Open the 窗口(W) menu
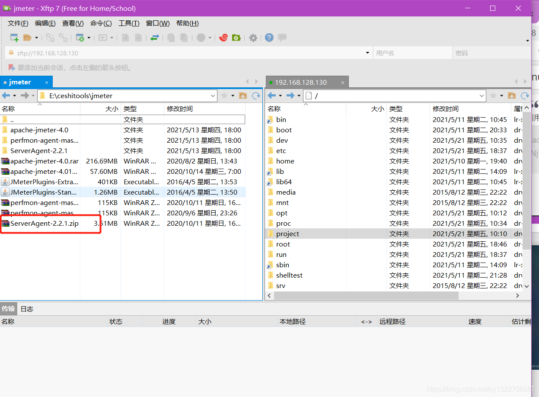 158,23
